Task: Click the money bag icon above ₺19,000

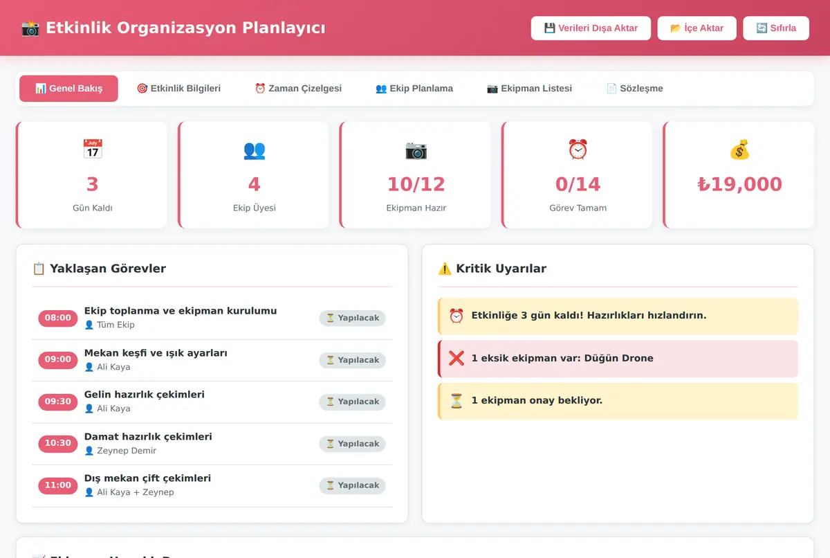Action: 740,150
